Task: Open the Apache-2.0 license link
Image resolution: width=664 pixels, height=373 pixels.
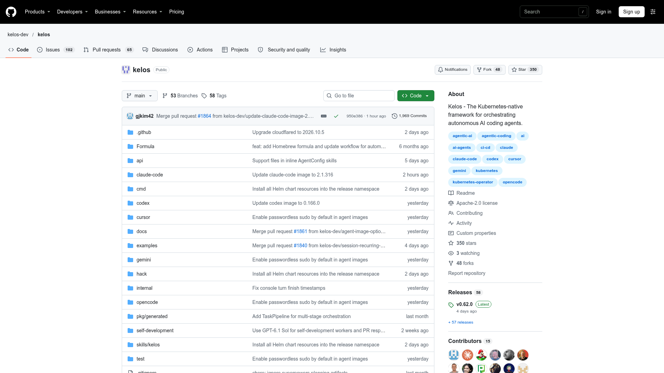Action: (x=473, y=203)
